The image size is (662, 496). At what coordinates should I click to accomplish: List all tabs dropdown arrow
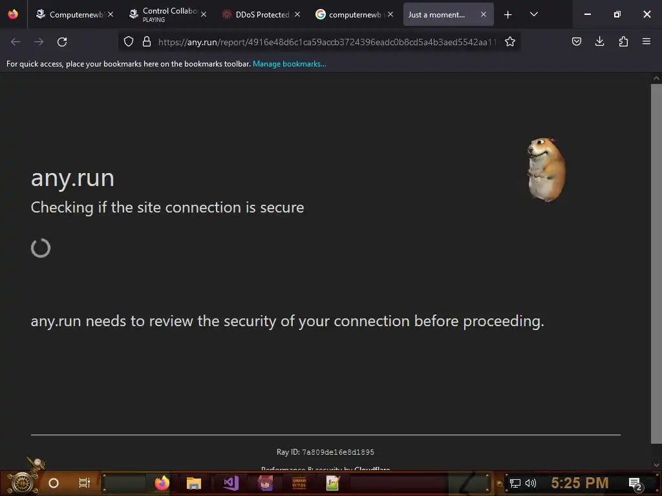click(x=533, y=14)
